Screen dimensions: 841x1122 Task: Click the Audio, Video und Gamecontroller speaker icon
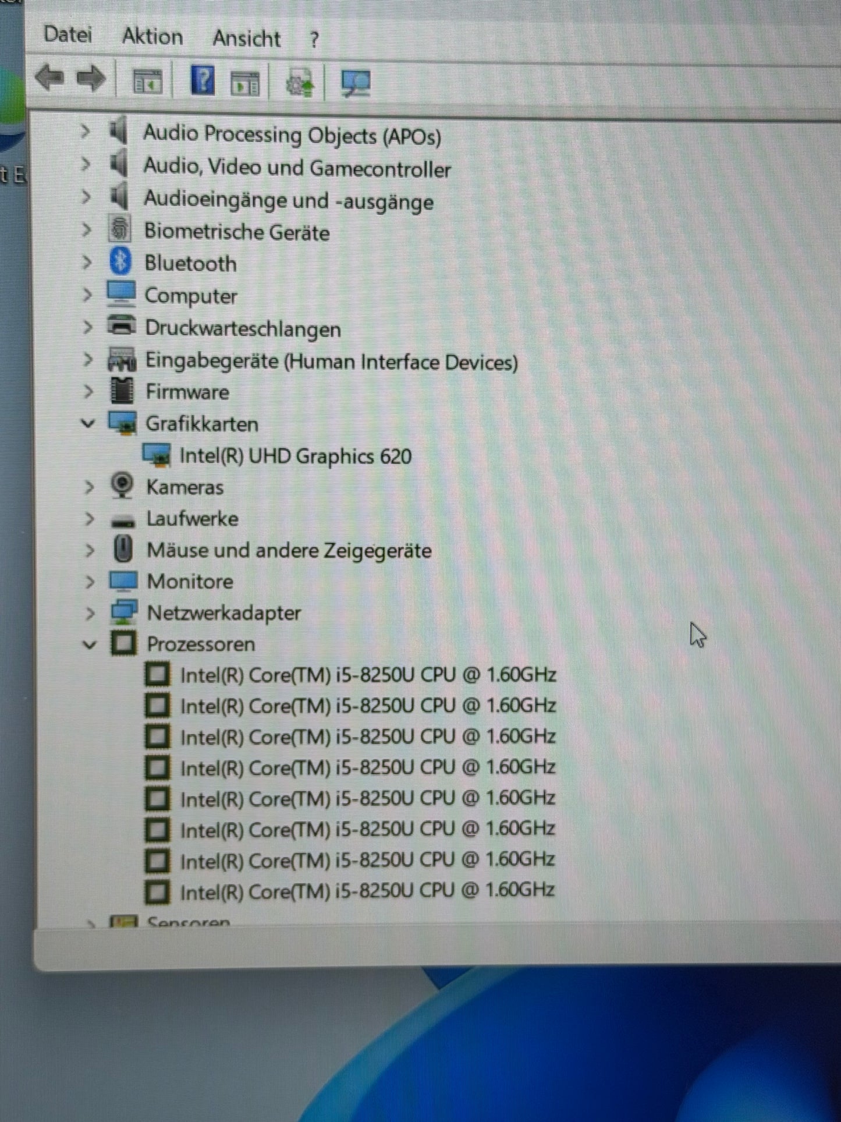pos(119,164)
